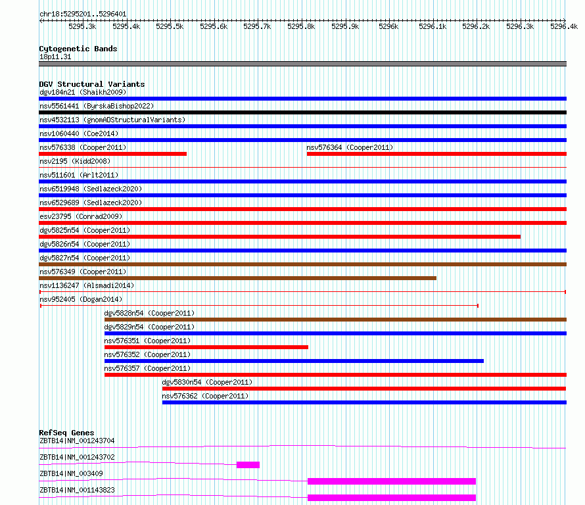Click the Cytogenetic Bands track title

tap(78, 49)
